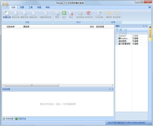Switch to 任务日志 bottom tab
This screenshot has width=153, height=126.
(x=20, y=119)
